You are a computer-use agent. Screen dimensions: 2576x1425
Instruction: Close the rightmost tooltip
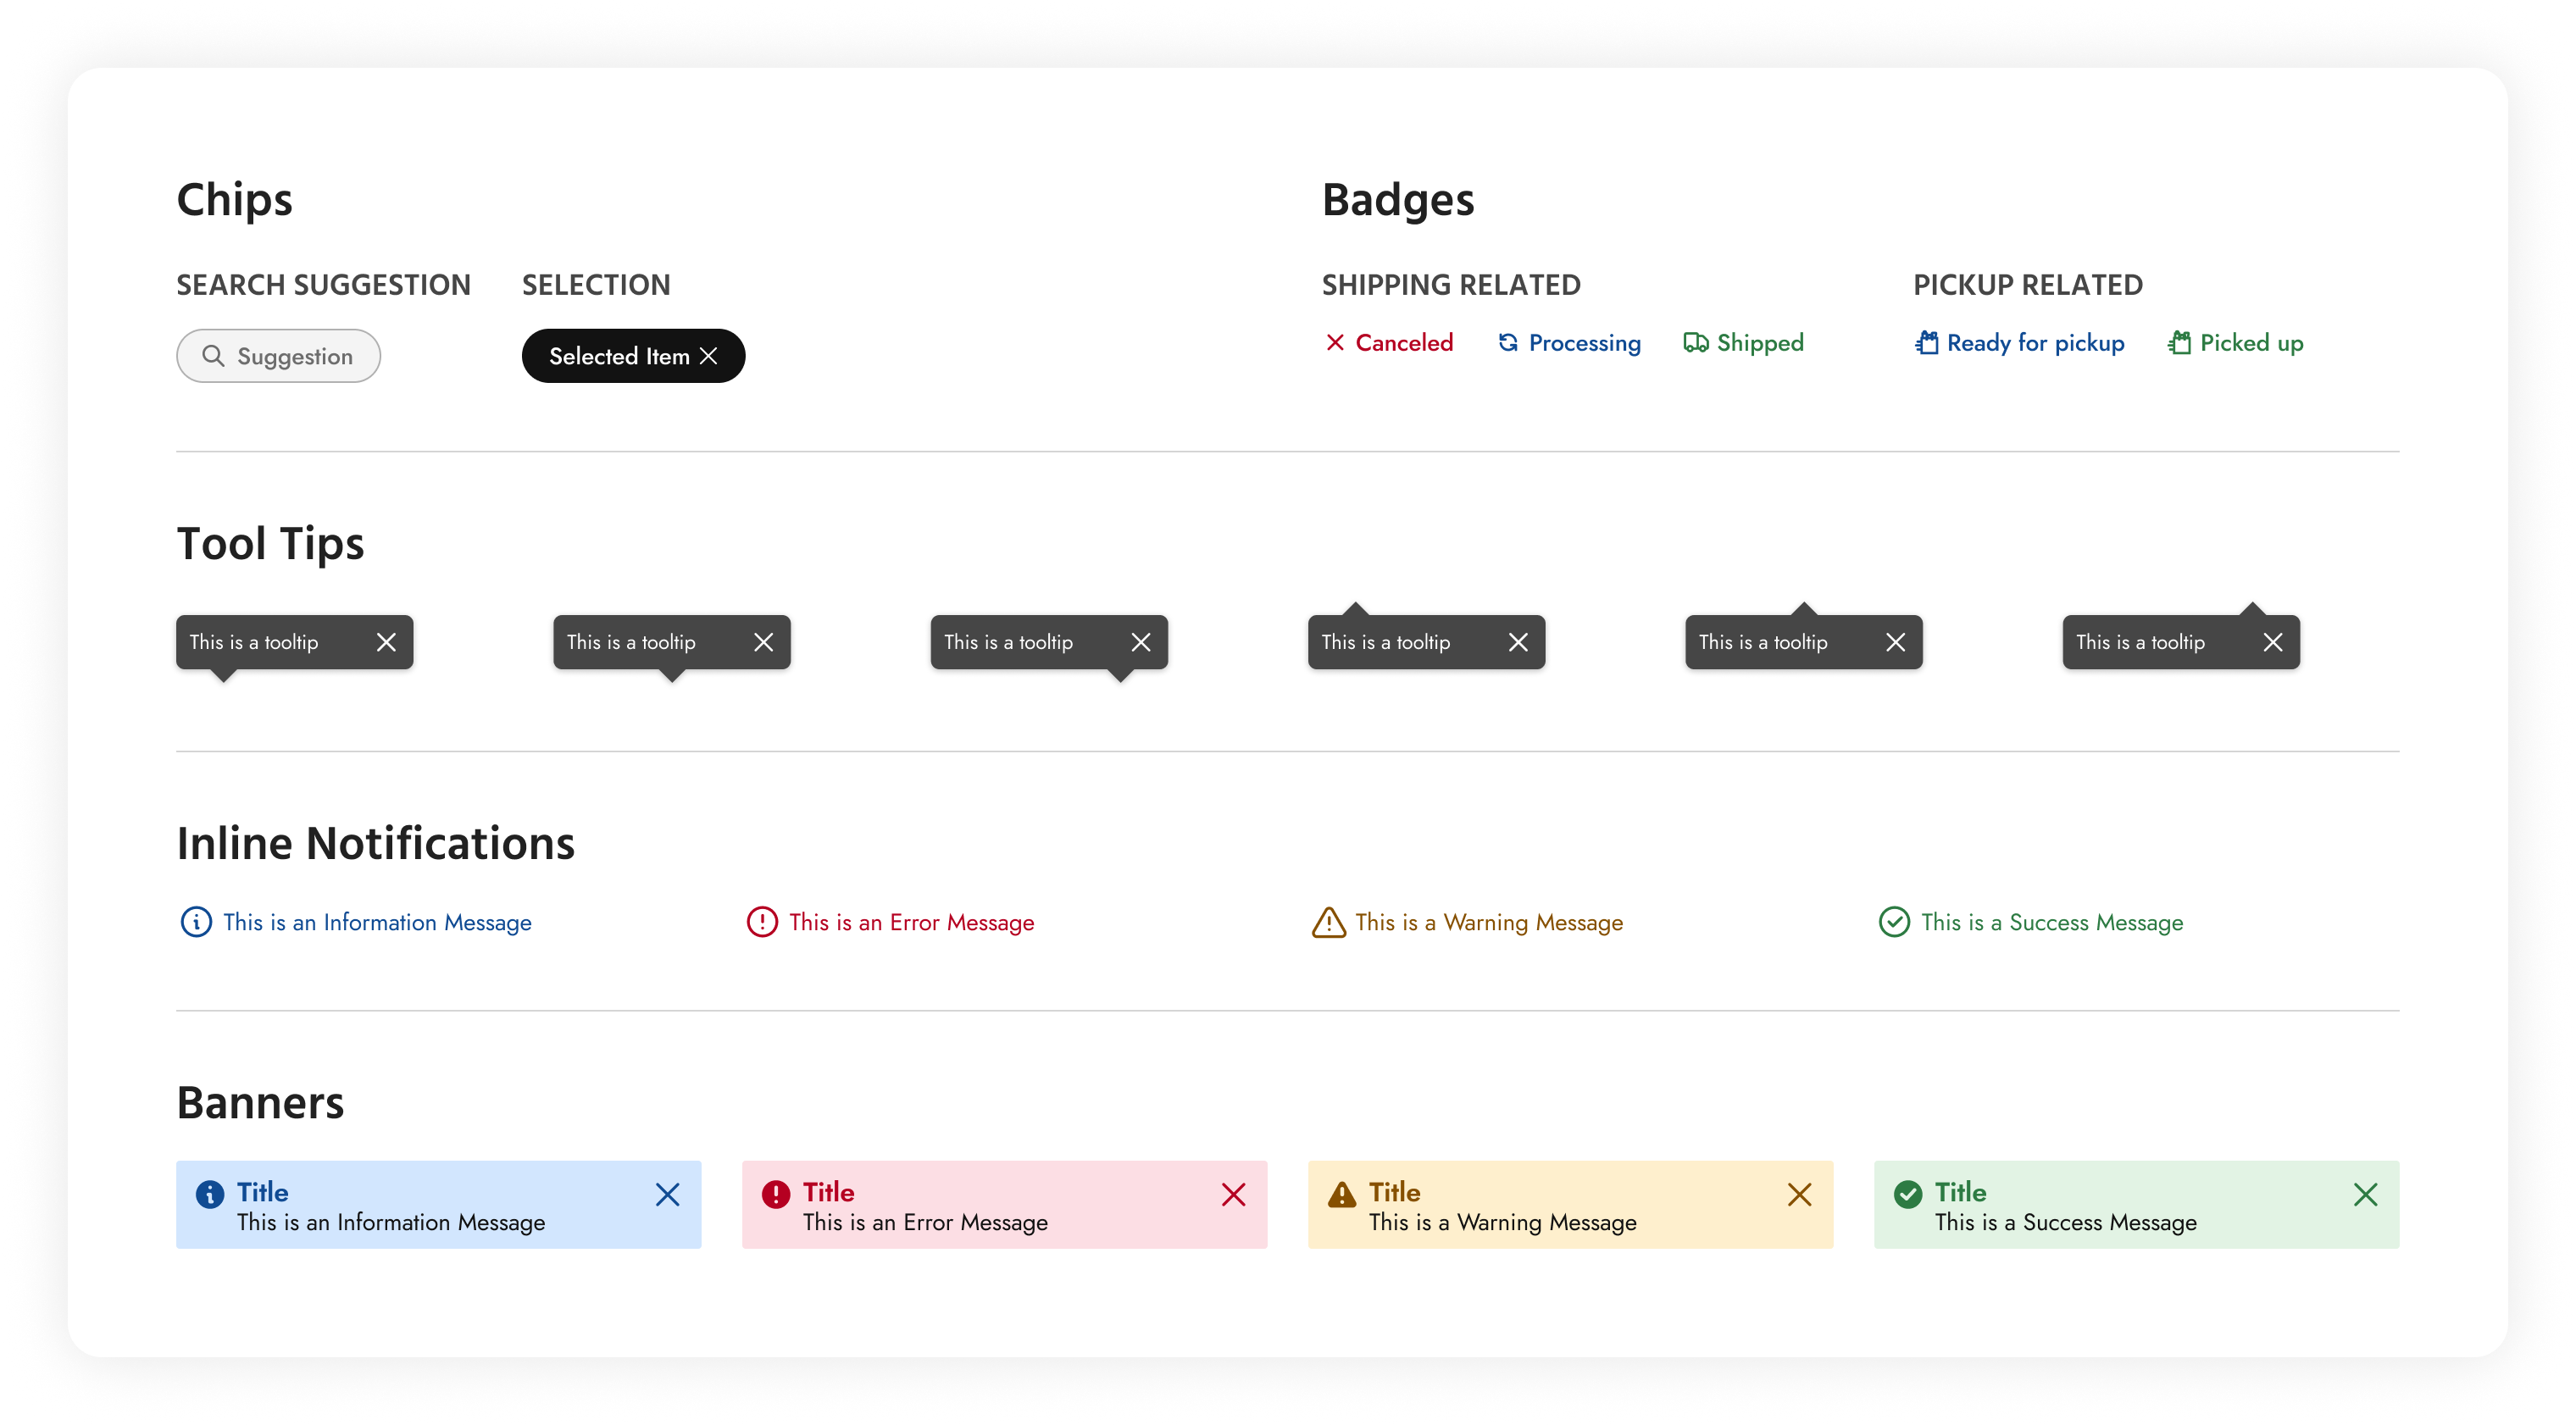click(x=2274, y=641)
